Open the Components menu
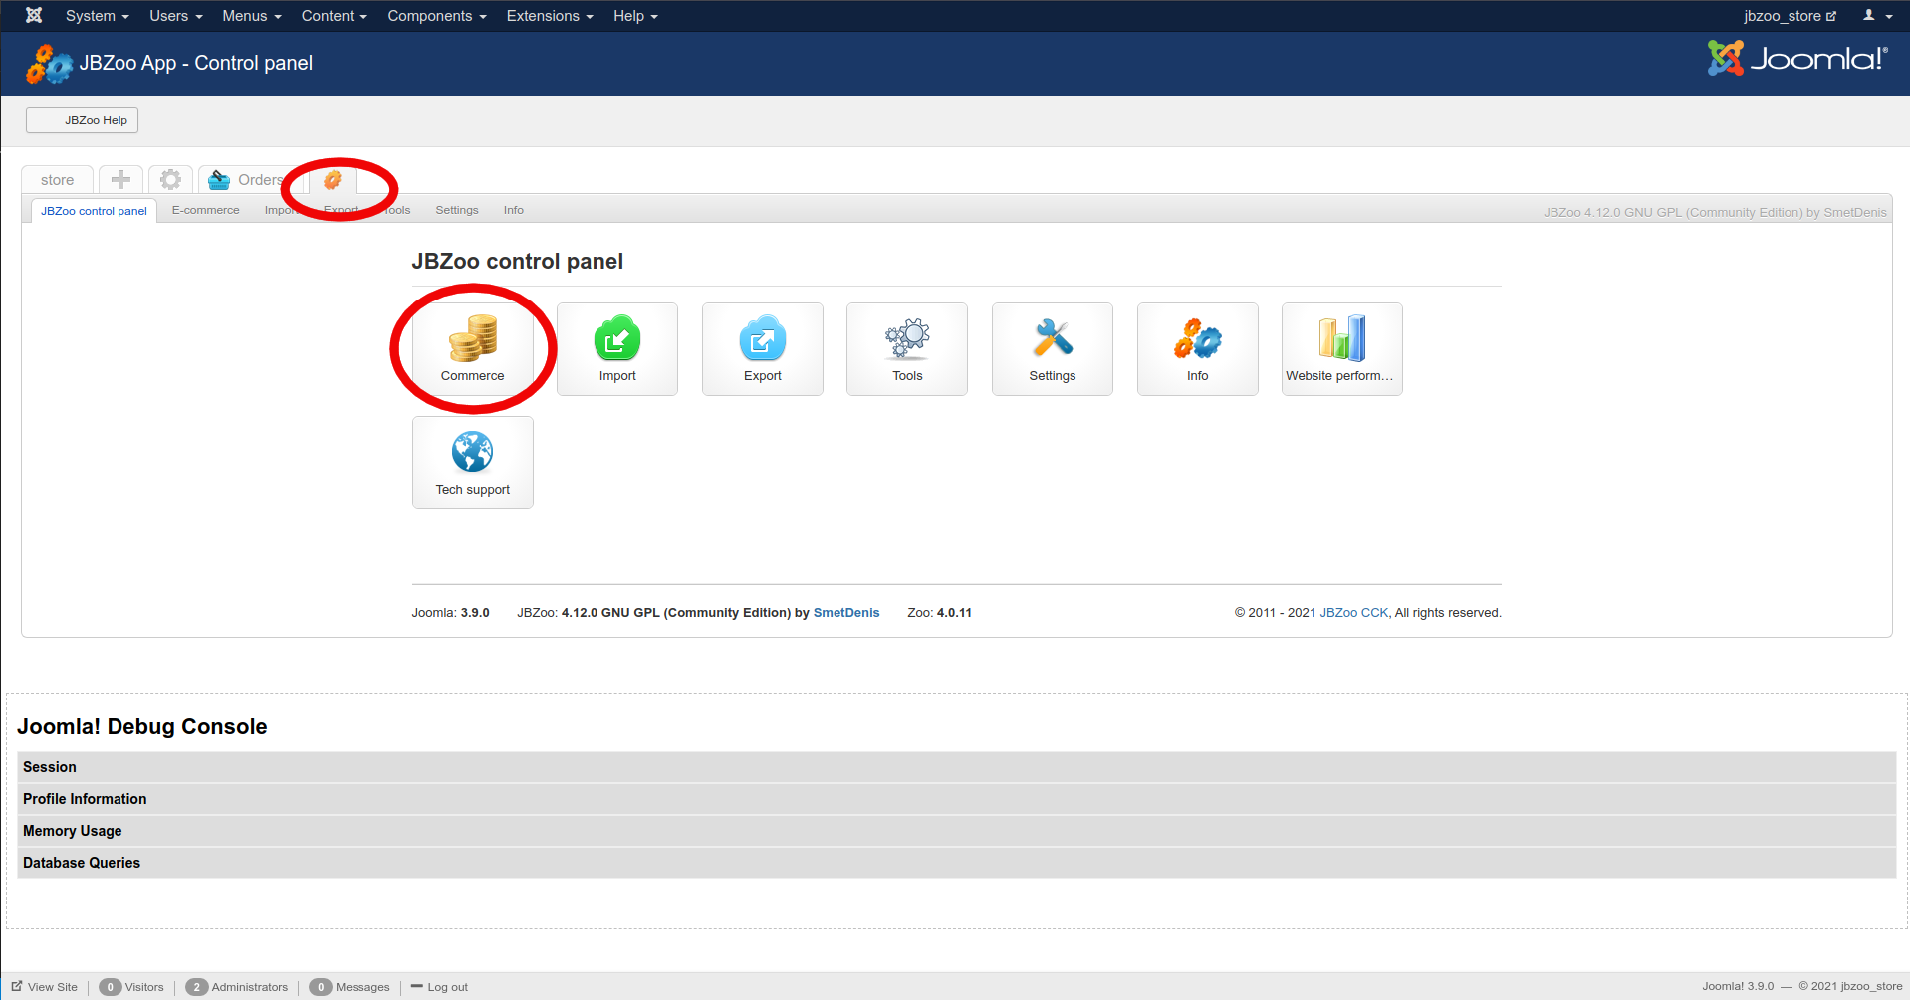1910x1000 pixels. 437,16
